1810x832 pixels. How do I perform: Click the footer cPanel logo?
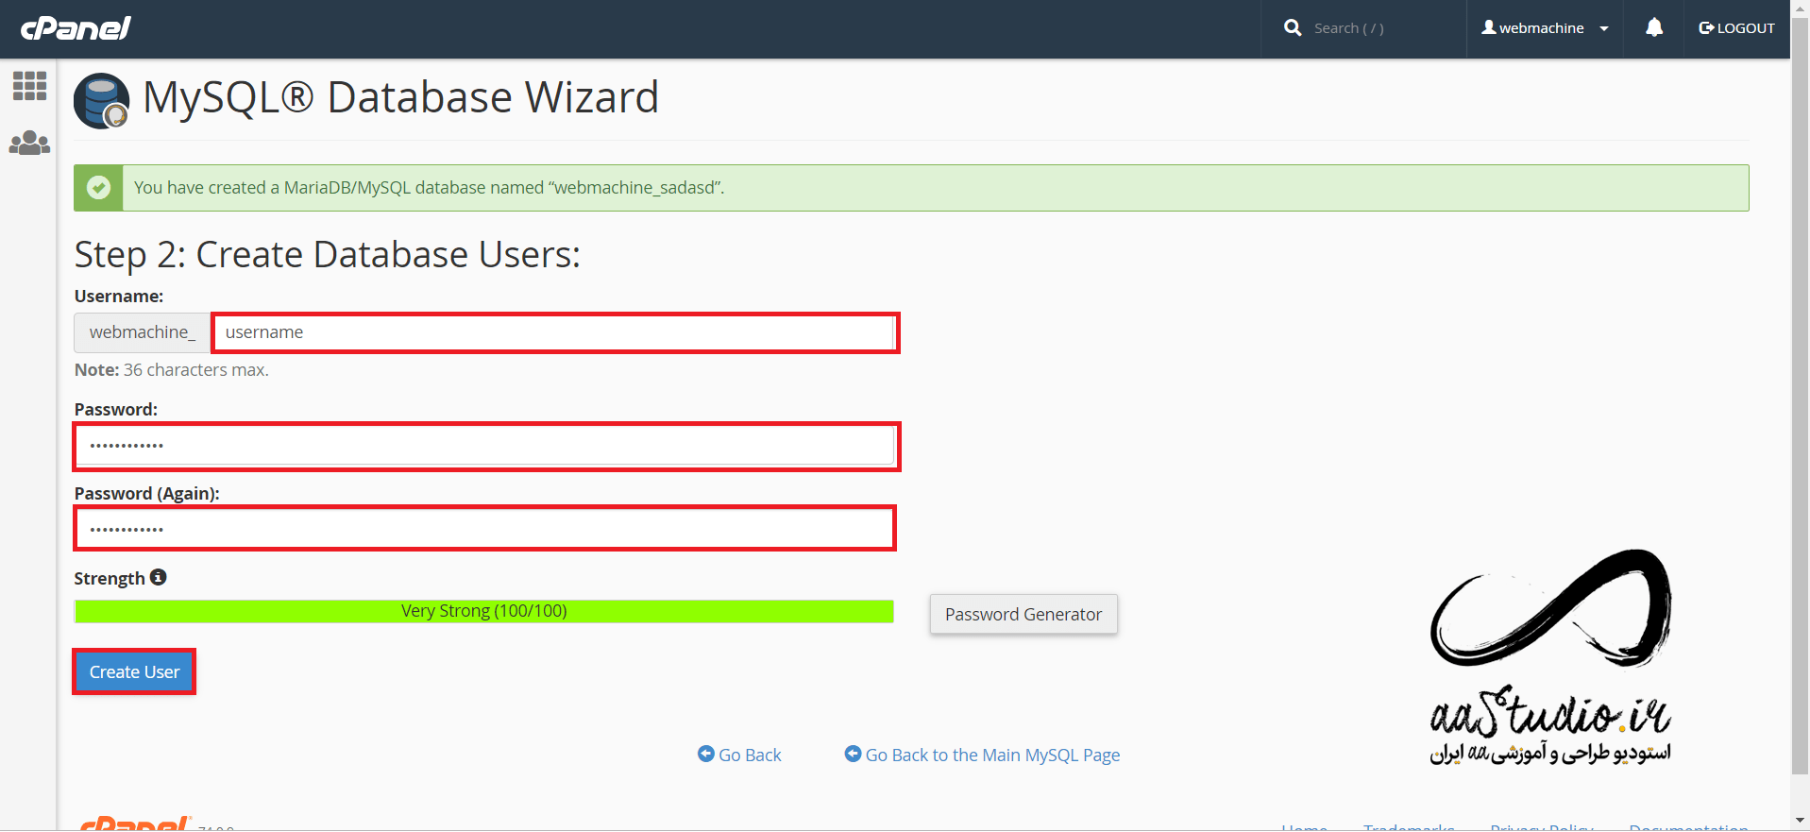point(135,824)
